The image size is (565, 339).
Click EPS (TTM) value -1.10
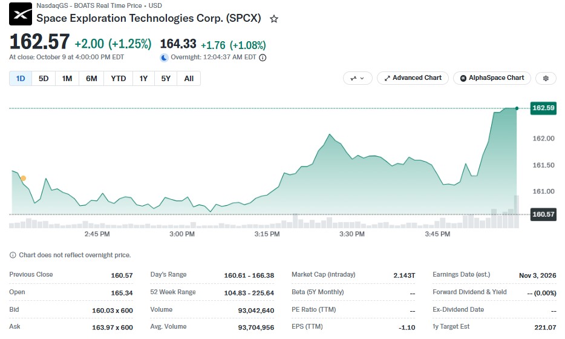(x=407, y=328)
